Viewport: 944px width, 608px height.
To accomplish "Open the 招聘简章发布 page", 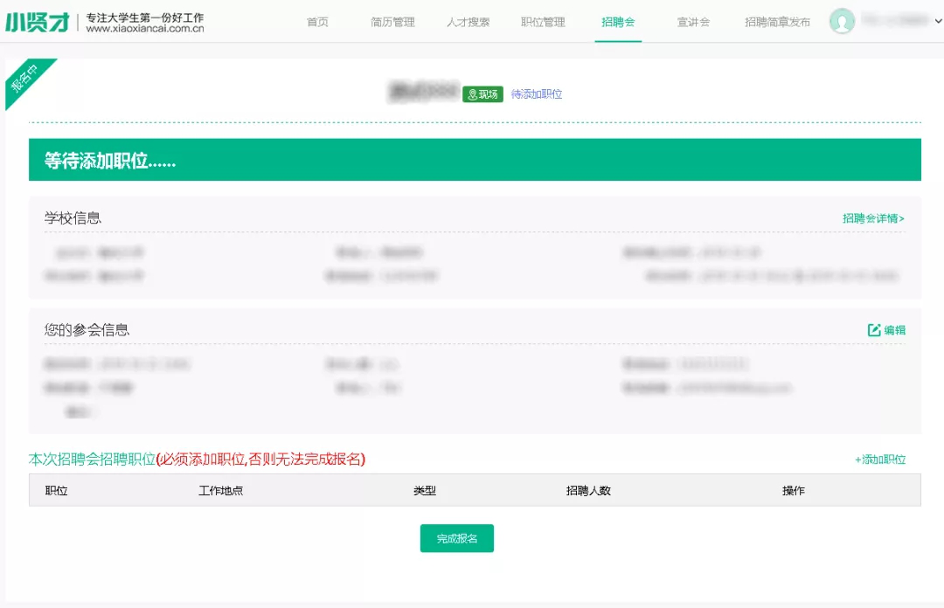I will (777, 22).
